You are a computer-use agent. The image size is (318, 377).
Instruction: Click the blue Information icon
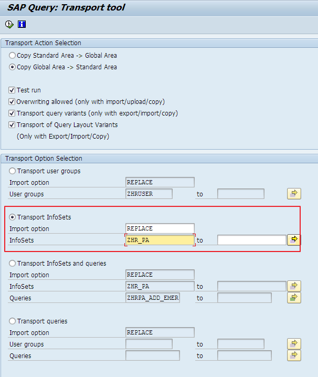pos(22,24)
